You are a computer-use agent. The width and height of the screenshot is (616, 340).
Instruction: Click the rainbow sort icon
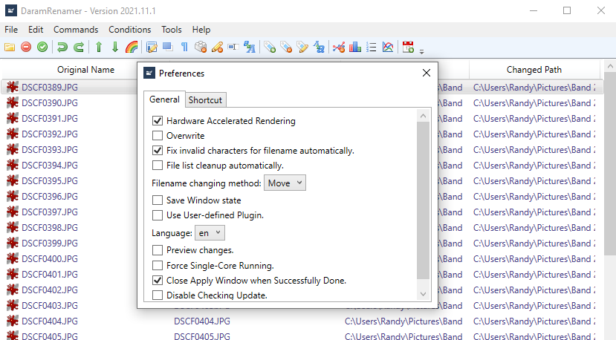tap(132, 48)
